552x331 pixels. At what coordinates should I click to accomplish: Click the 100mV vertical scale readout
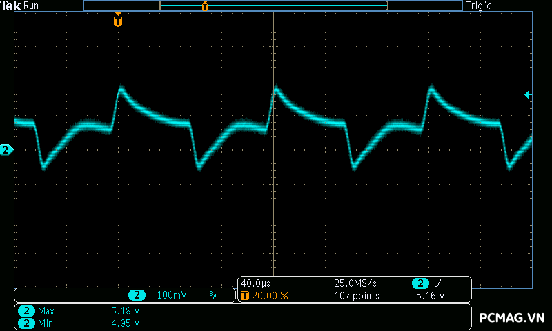[172, 295]
